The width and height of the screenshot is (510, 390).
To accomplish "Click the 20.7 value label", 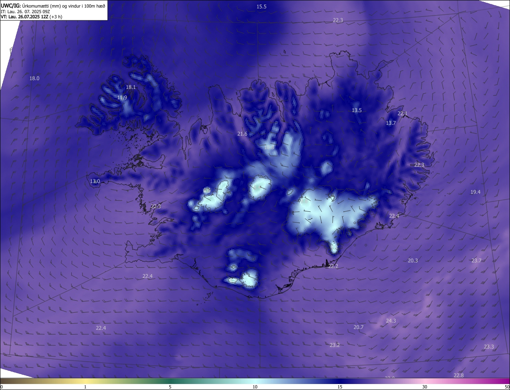I will coord(359,327).
